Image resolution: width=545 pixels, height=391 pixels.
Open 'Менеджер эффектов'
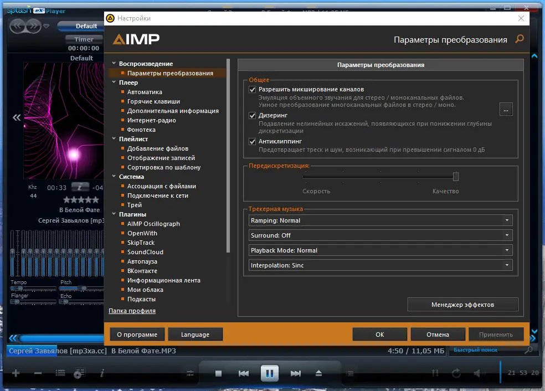[462, 305]
